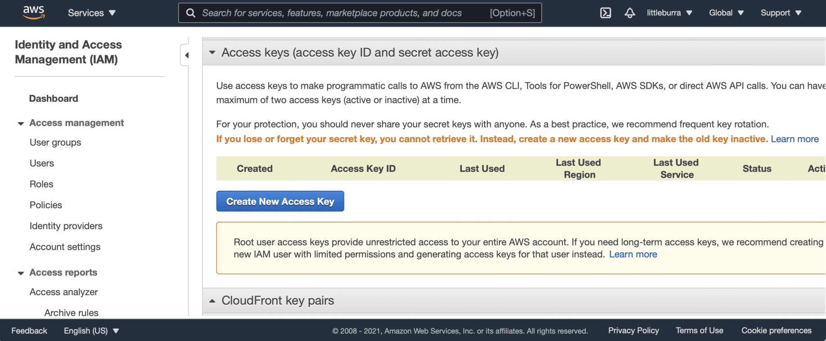826x341 pixels.
Task: Open the littleburra account dropdown
Action: (x=669, y=13)
